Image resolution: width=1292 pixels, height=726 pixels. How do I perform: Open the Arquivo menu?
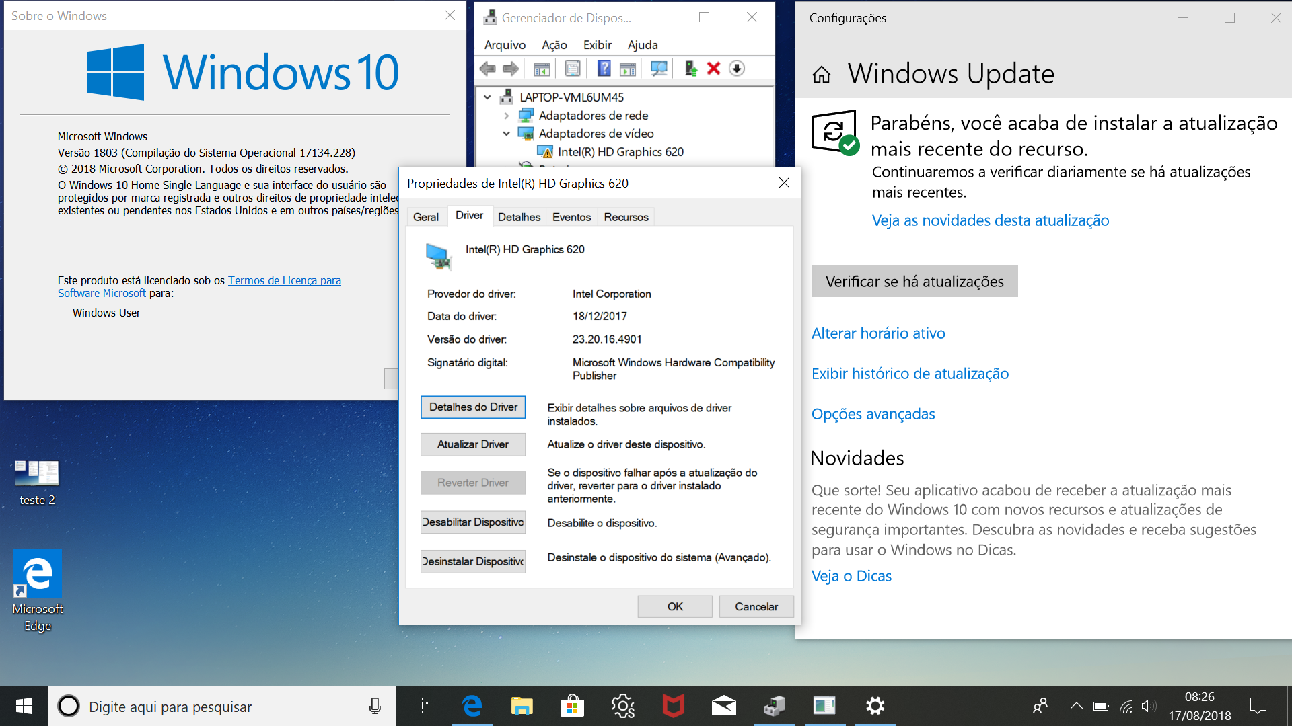pyautogui.click(x=505, y=45)
